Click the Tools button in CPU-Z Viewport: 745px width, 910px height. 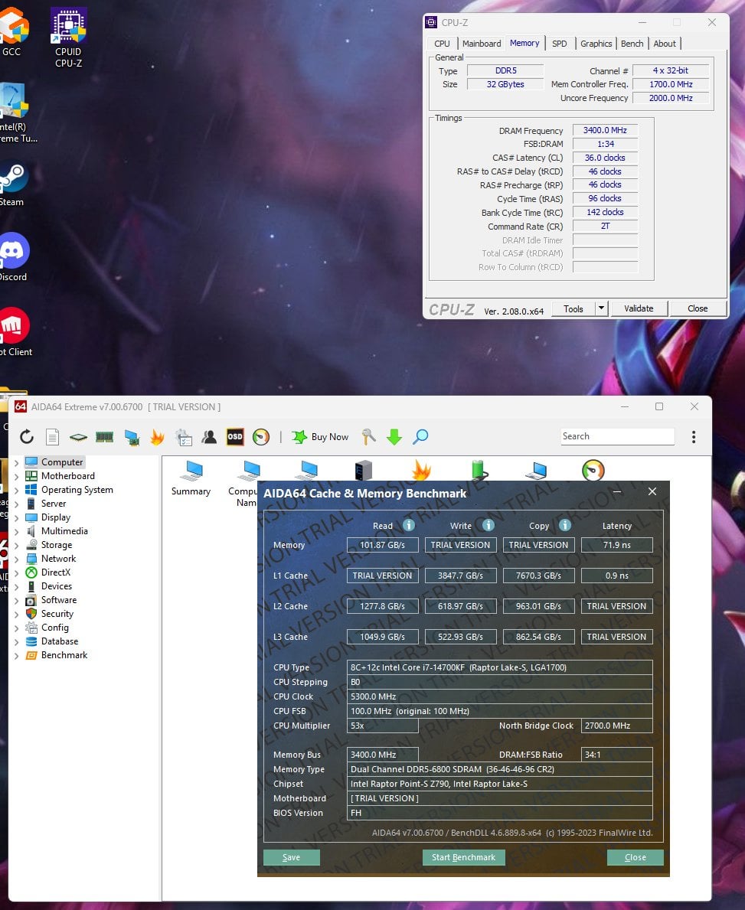click(x=573, y=308)
